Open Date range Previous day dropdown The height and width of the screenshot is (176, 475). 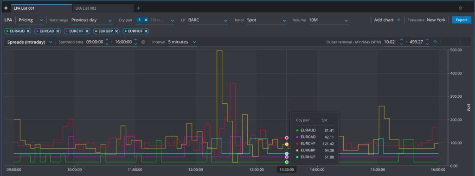click(x=92, y=20)
